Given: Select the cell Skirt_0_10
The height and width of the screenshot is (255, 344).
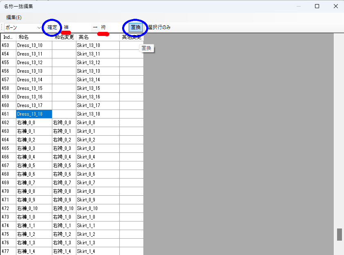Looking at the screenshot, I should pos(98,208).
